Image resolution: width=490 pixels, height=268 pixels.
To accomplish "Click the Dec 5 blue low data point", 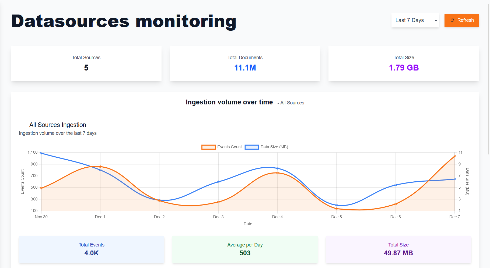I will (x=337, y=205).
